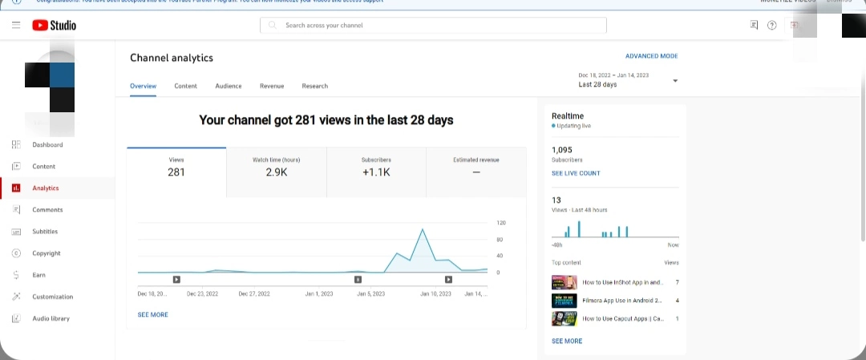The height and width of the screenshot is (360, 866).
Task: Click the Audio library icon
Action: (16, 318)
